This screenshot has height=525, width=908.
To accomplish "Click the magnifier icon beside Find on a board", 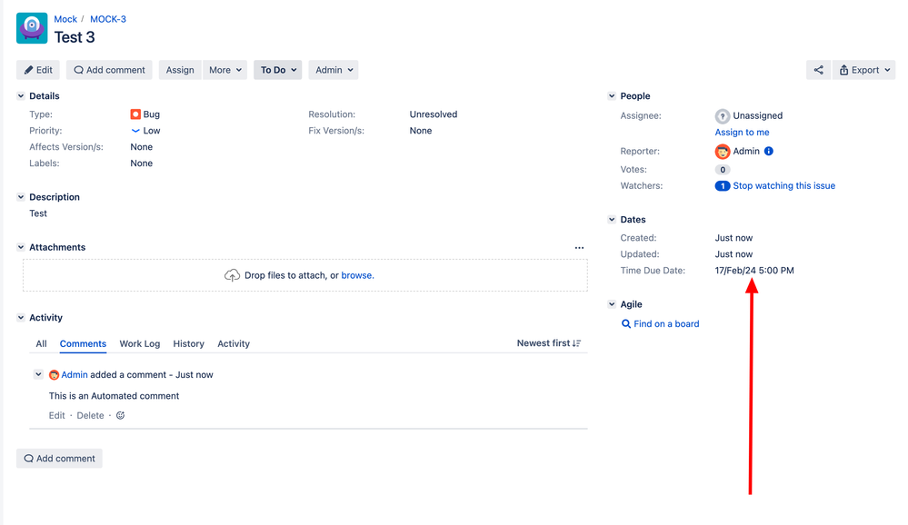I will 626,324.
